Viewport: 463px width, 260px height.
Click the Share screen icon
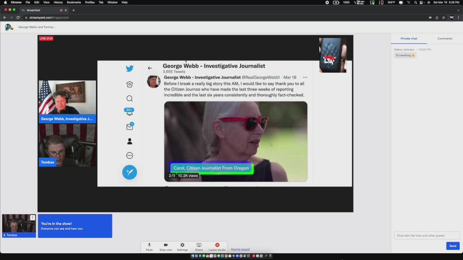[199, 246]
